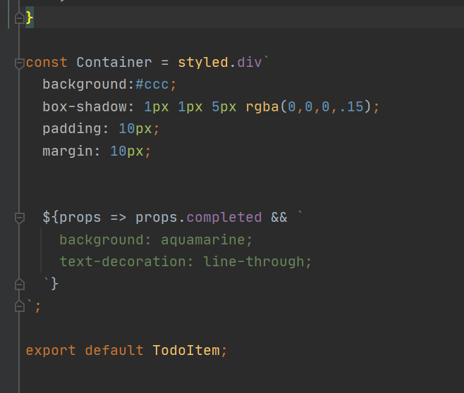Viewport: 464px width, 393px height.
Task: Click the line-through value text
Action: tap(254, 262)
